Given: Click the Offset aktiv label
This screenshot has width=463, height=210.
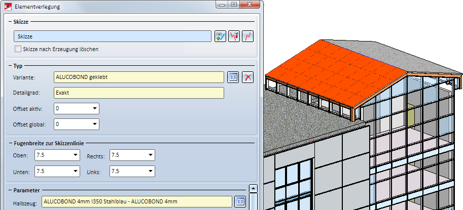Looking at the screenshot, I should pyautogui.click(x=28, y=109).
